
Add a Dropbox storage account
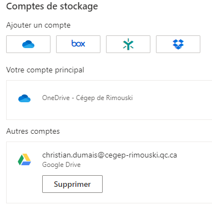(178, 44)
